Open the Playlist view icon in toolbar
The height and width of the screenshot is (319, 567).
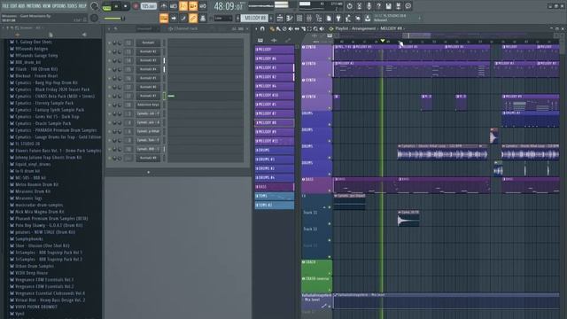(280, 18)
